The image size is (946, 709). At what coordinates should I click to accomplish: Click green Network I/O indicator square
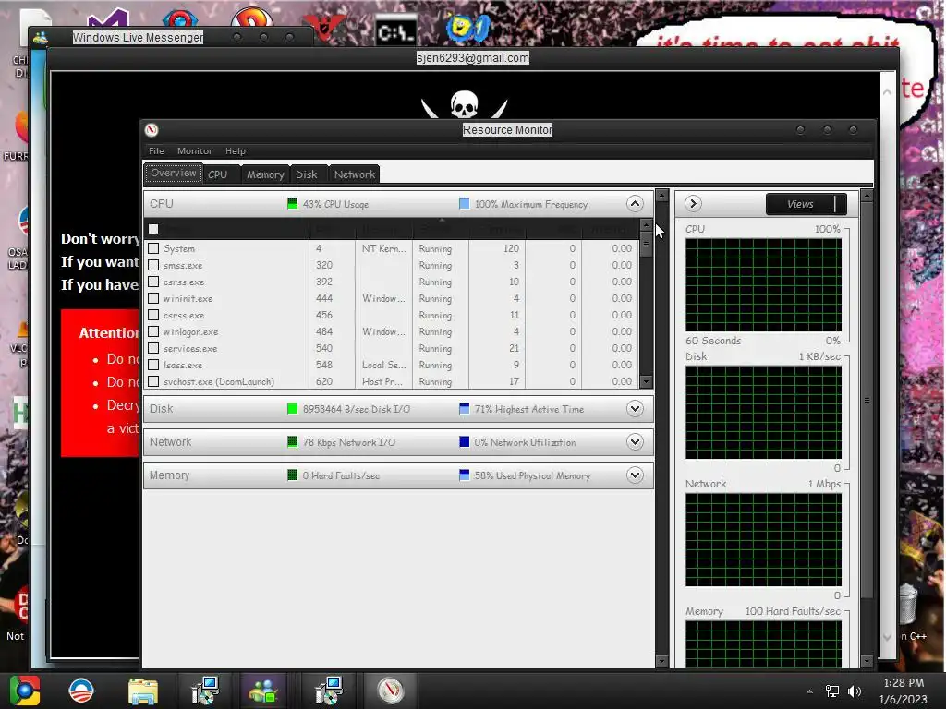293,442
